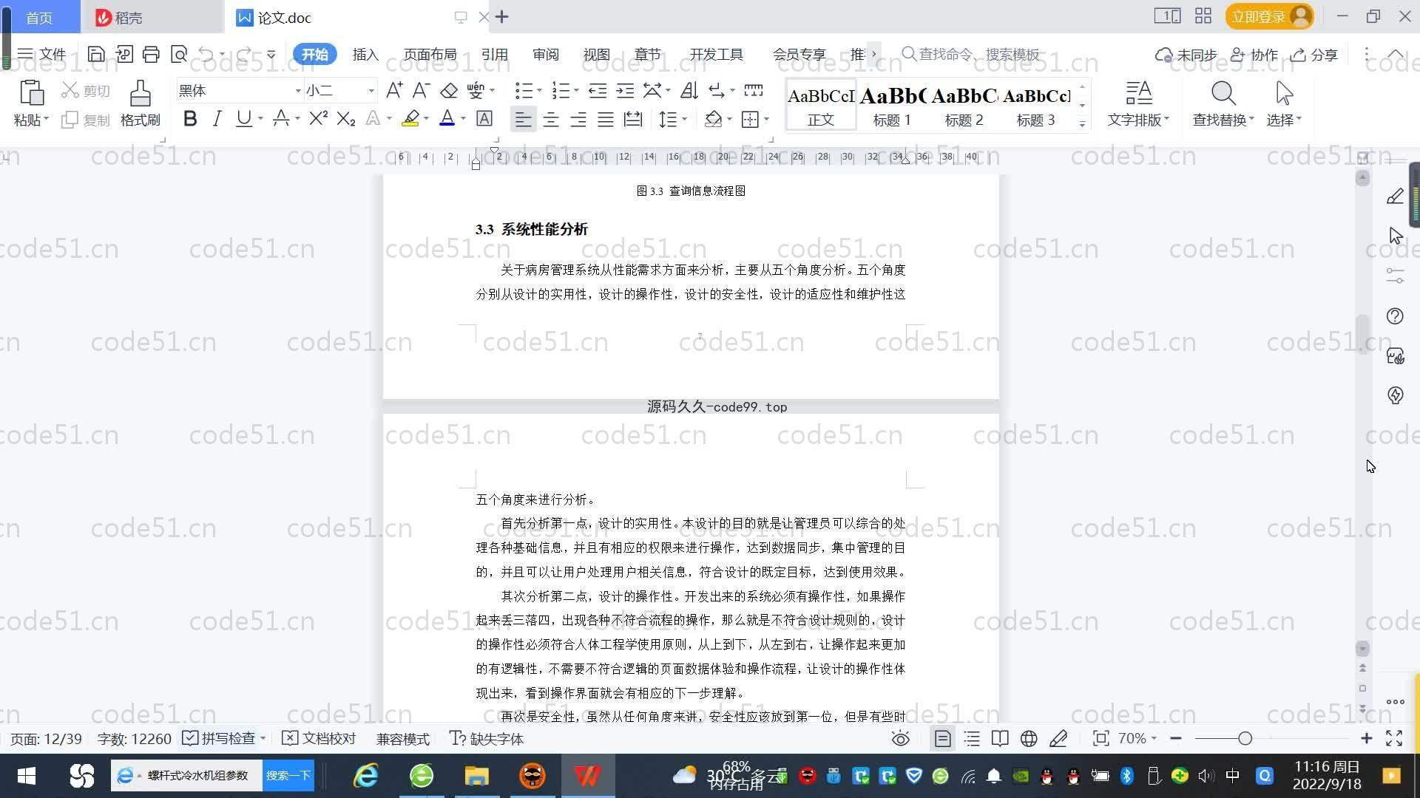Open the font name dropdown

point(298,91)
